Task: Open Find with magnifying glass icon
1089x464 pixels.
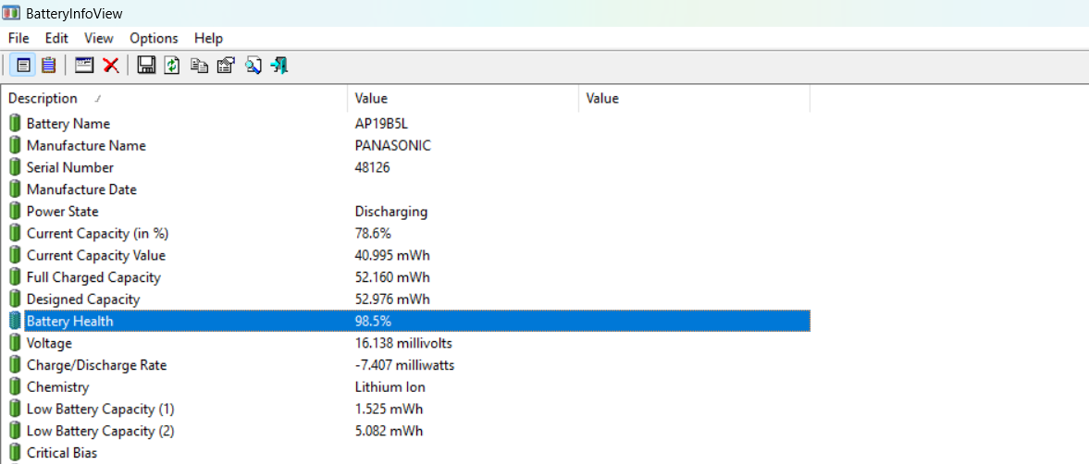Action: coord(253,66)
